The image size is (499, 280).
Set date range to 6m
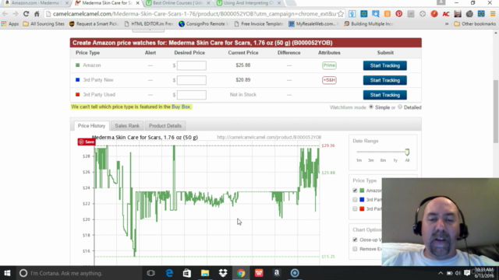[x=383, y=160]
